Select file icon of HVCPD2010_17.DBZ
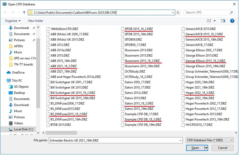Viewport: 239px width, 155px height. click(x=183, y=125)
